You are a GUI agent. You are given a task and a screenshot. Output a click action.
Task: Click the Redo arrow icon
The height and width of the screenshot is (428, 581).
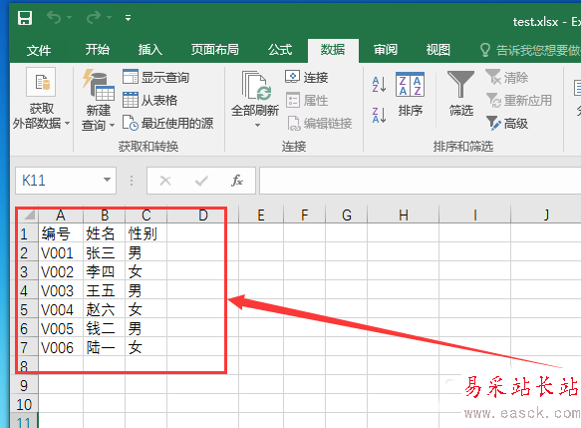tap(94, 17)
